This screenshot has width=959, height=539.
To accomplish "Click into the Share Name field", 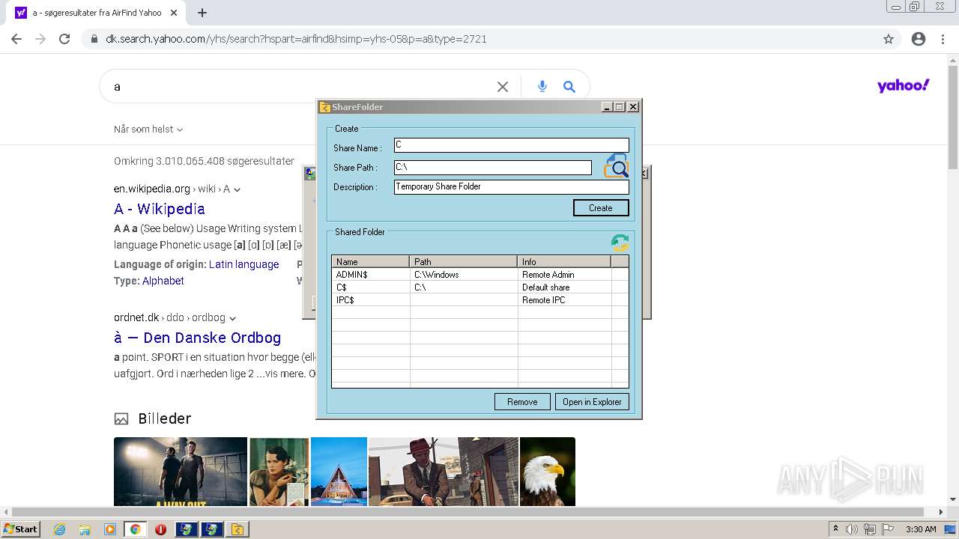I will (x=512, y=145).
